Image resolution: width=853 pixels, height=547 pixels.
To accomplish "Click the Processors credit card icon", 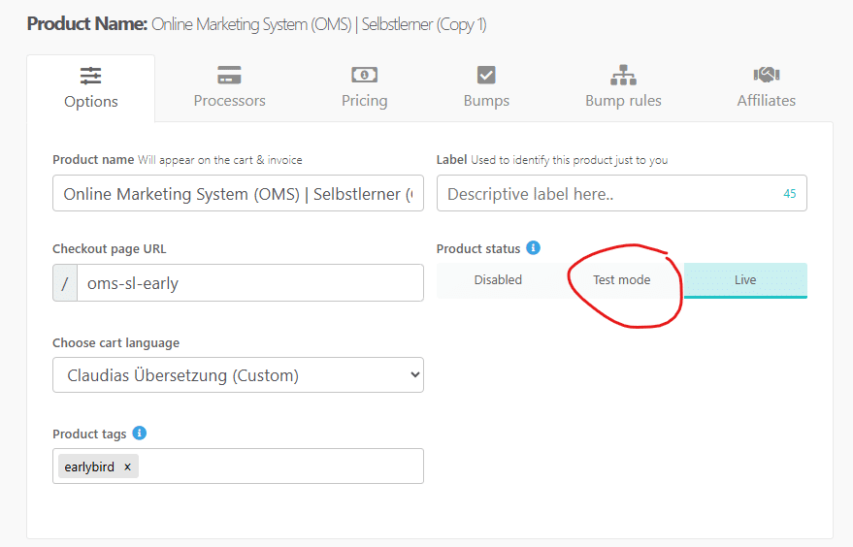I will tap(229, 75).
